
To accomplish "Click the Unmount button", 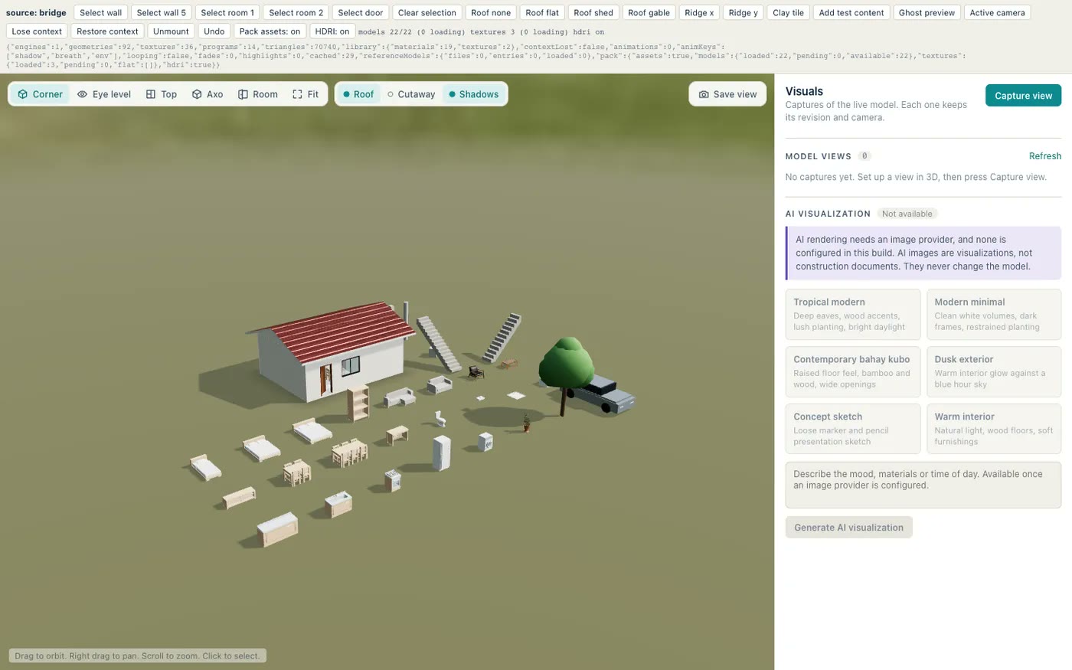I will click(x=171, y=31).
